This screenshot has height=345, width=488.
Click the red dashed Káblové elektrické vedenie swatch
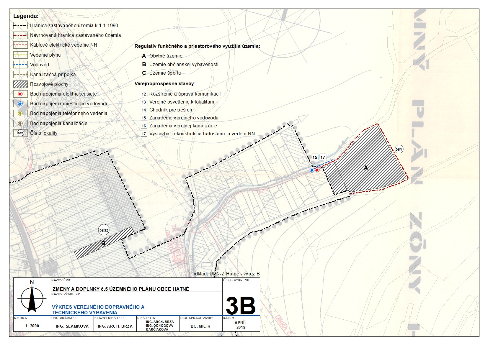pos(20,45)
